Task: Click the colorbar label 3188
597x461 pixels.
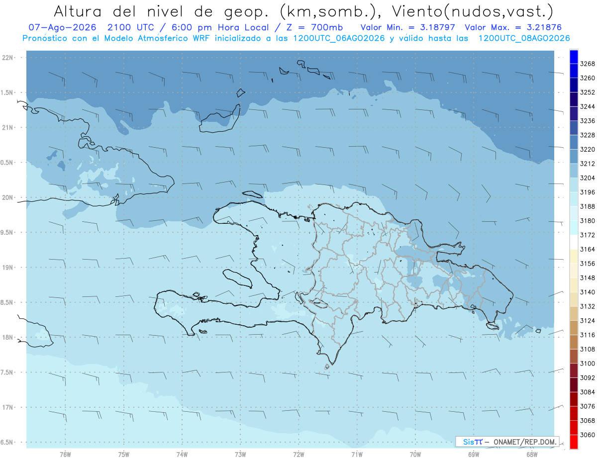Action: pos(587,206)
